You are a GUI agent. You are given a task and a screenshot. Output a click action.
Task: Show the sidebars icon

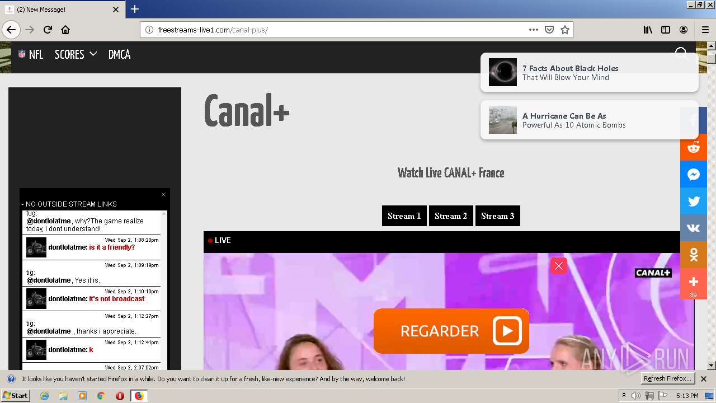point(666,30)
